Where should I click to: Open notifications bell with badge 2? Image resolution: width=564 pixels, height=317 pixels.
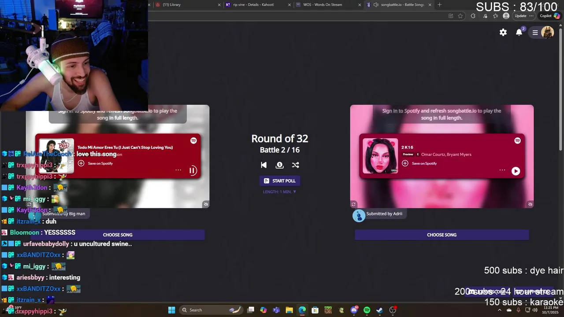(519, 32)
